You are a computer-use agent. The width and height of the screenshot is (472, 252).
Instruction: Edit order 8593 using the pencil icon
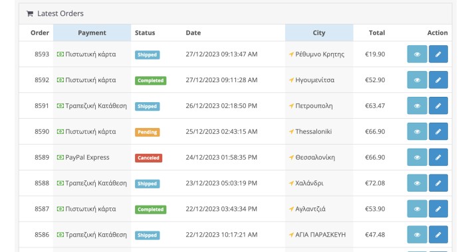438,54
